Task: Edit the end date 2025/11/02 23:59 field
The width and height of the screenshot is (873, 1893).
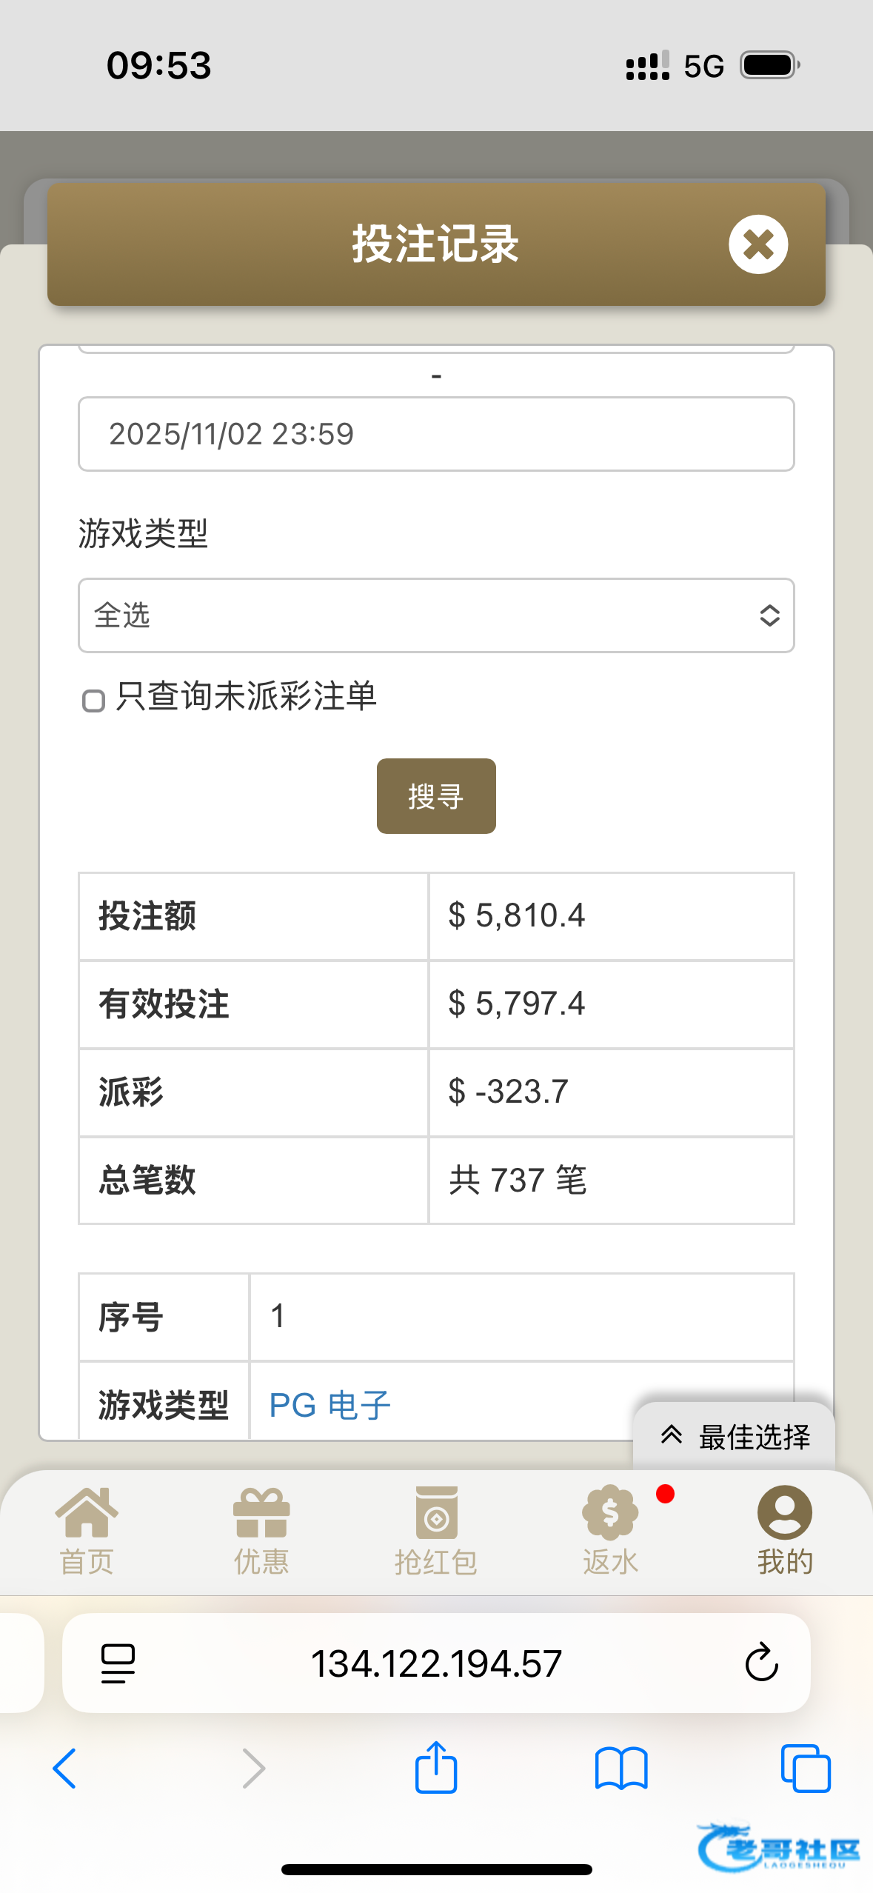Action: pyautogui.click(x=436, y=434)
